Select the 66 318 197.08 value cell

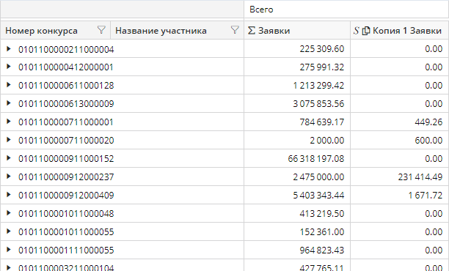[297, 158]
